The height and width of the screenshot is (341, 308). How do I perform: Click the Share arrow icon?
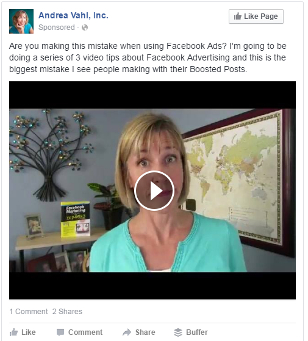tap(127, 332)
